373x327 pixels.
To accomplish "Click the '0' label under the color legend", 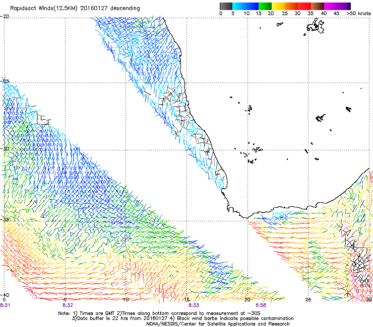I will tap(221, 14).
